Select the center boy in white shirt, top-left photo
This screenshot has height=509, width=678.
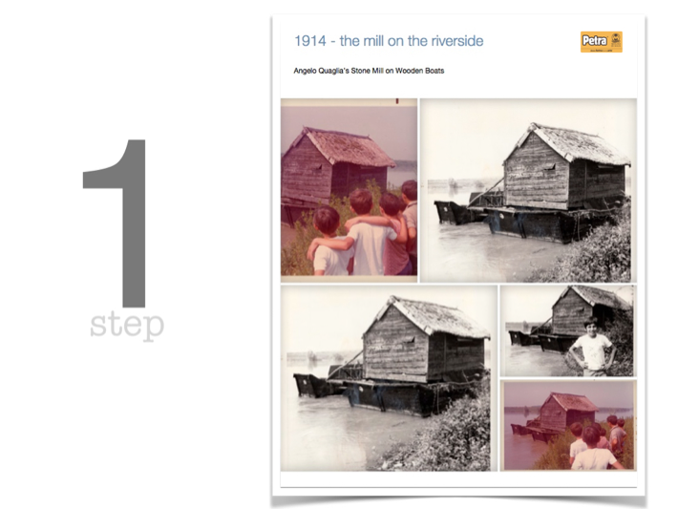(x=369, y=234)
